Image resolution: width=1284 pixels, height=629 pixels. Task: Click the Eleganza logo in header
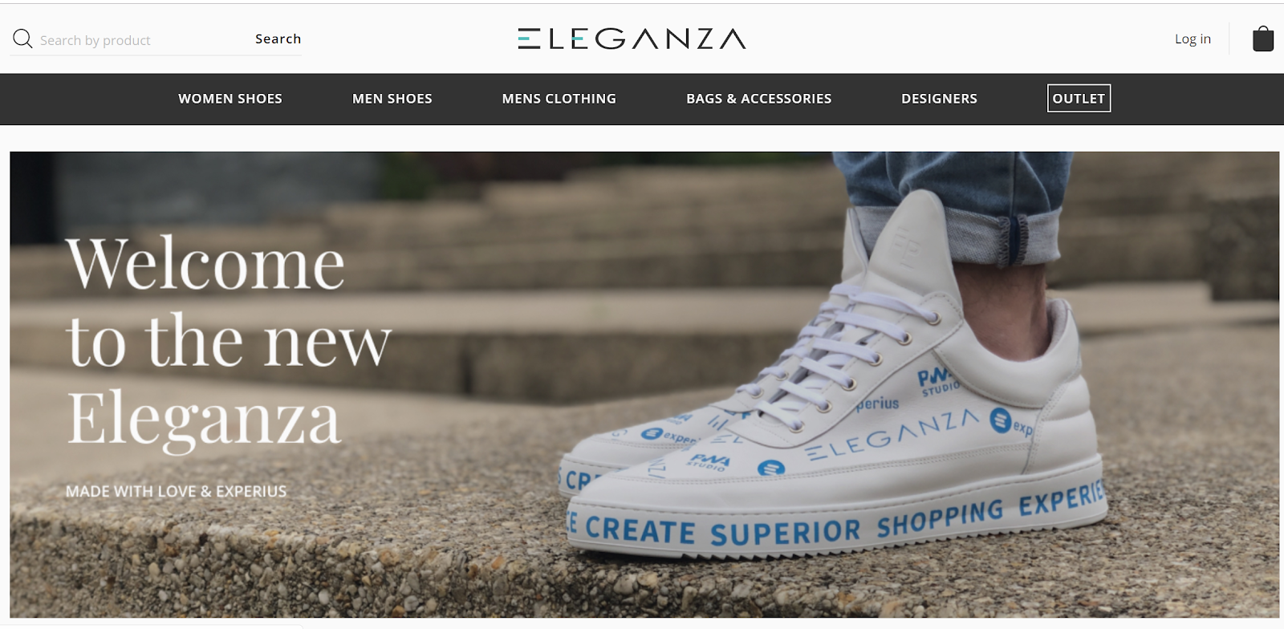[x=632, y=39]
